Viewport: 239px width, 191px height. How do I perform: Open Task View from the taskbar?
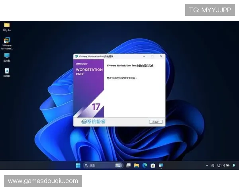click(x=128, y=165)
